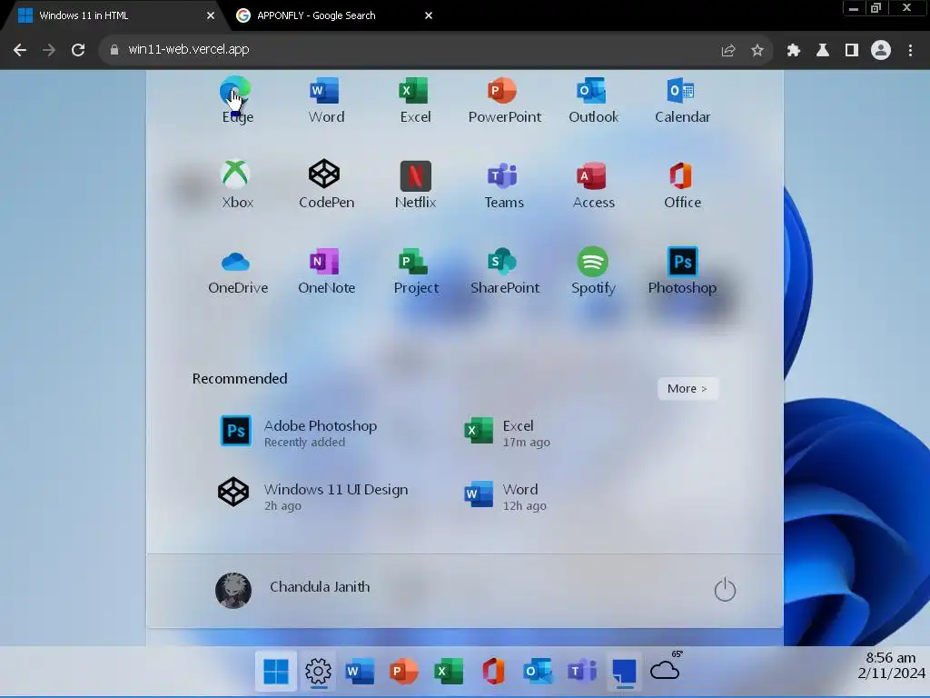930x698 pixels.
Task: Open PowerPoint from the taskbar
Action: click(404, 672)
